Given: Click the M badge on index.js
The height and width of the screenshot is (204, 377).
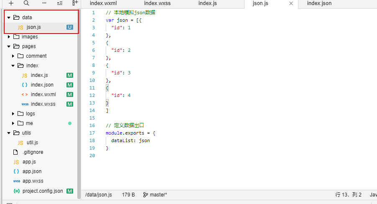Looking at the screenshot, I should point(70,75).
